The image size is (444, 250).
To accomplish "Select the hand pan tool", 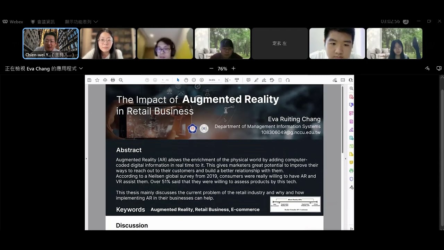I will (x=186, y=80).
